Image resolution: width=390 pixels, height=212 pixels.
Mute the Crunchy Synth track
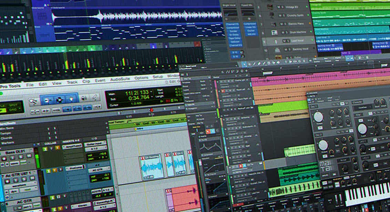pos(280,15)
